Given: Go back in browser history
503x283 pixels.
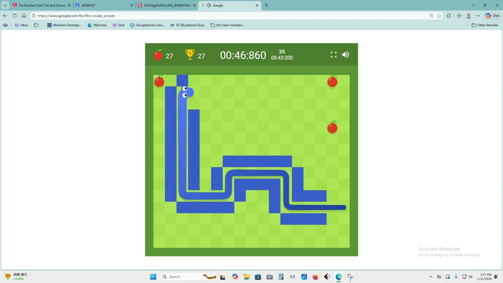Looking at the screenshot, I should tap(5, 16).
